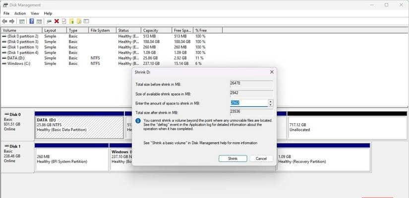
Task: Click the Back arrow toolbar icon
Action: coord(4,21)
